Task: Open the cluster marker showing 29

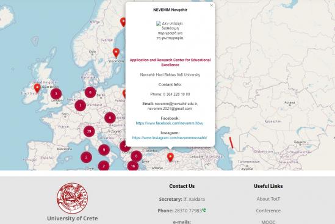Action: pos(89,131)
